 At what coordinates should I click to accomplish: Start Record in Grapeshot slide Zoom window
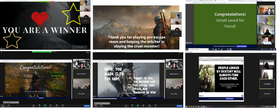(50, 106)
